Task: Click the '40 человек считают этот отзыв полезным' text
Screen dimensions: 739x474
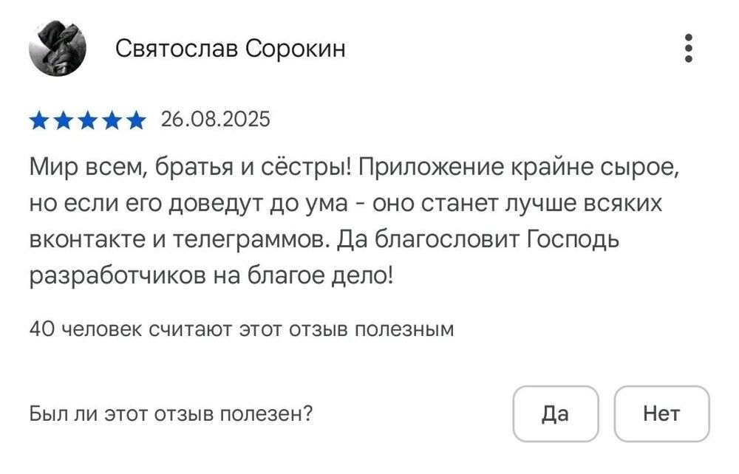Action: pyautogui.click(x=241, y=329)
